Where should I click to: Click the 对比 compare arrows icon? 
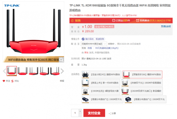[12, 81]
